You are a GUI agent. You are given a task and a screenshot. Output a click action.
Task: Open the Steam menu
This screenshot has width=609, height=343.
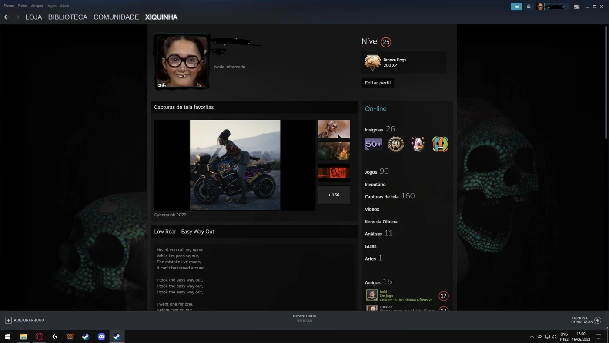(9, 6)
